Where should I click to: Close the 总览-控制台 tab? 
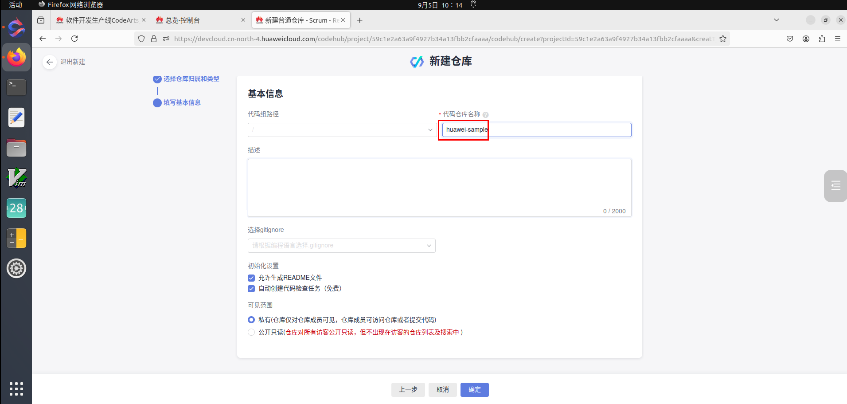pyautogui.click(x=243, y=20)
